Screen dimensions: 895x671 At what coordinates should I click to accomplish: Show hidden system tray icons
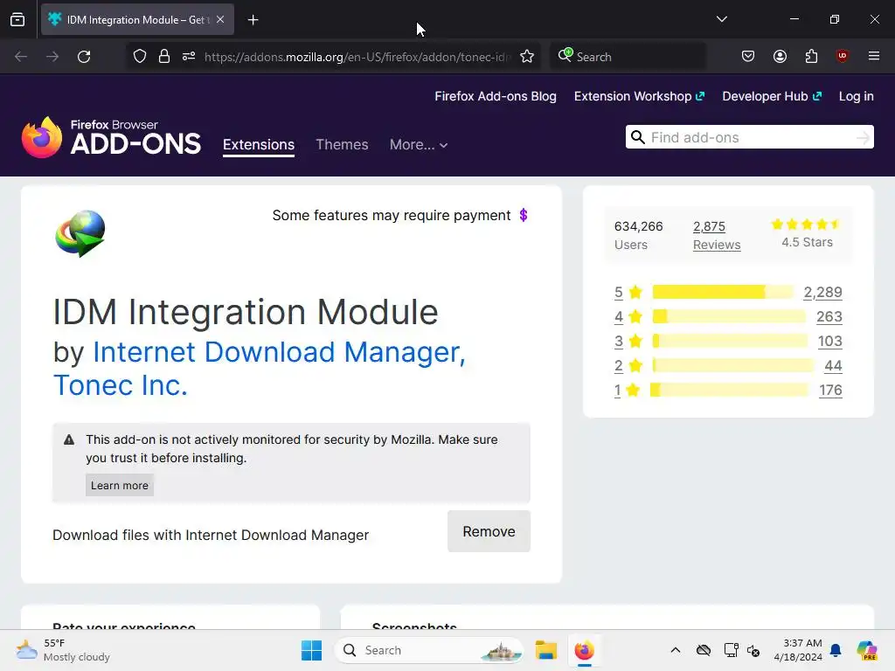tap(676, 650)
